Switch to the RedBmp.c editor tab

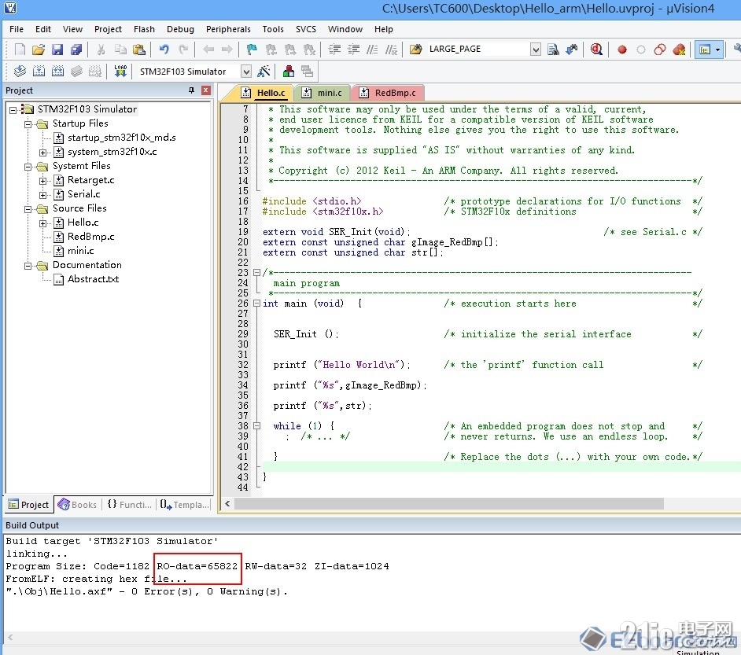tap(389, 93)
